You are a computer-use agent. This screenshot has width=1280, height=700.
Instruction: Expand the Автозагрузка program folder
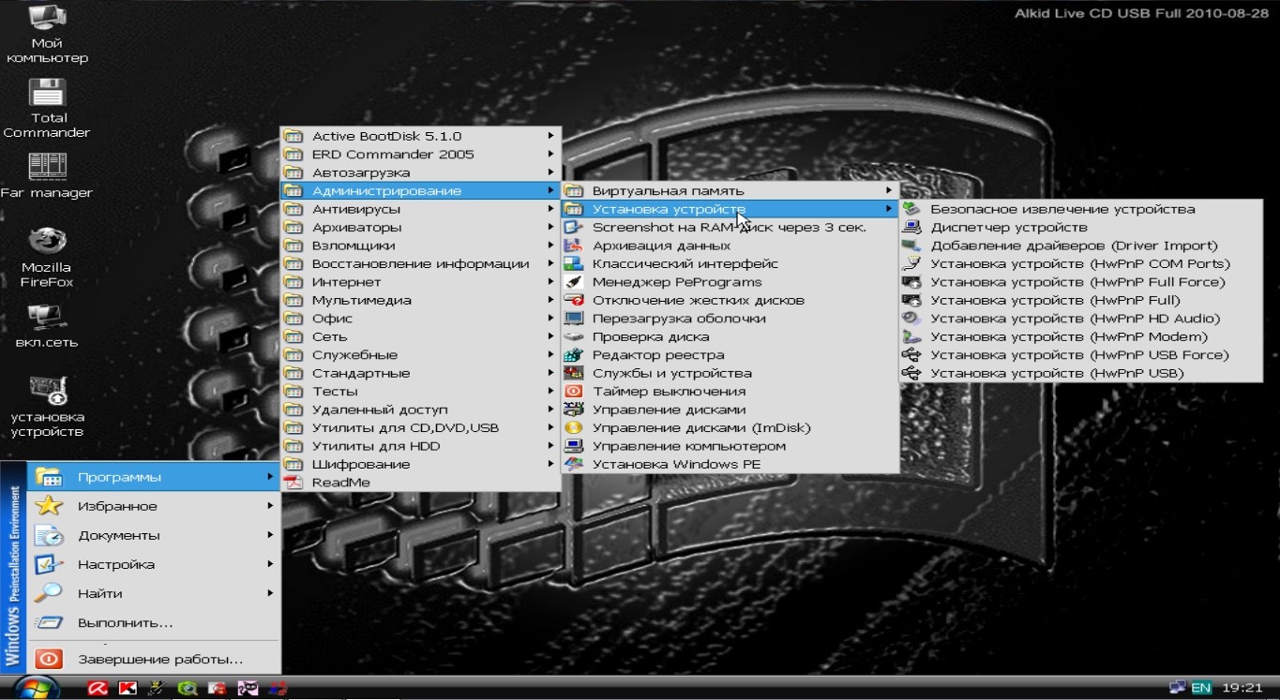point(421,172)
